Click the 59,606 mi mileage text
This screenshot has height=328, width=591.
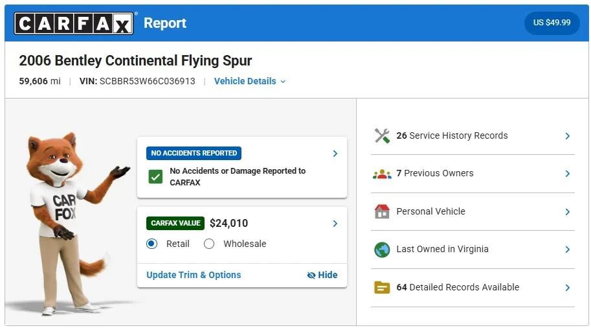pos(39,81)
